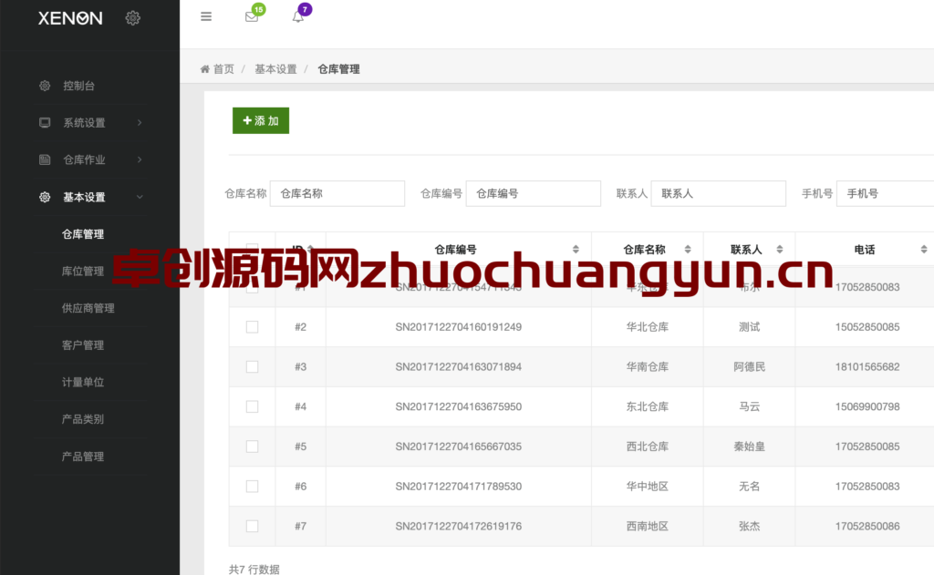Click contact 张杰 cell
Viewport: 934px width, 575px height.
click(750, 526)
